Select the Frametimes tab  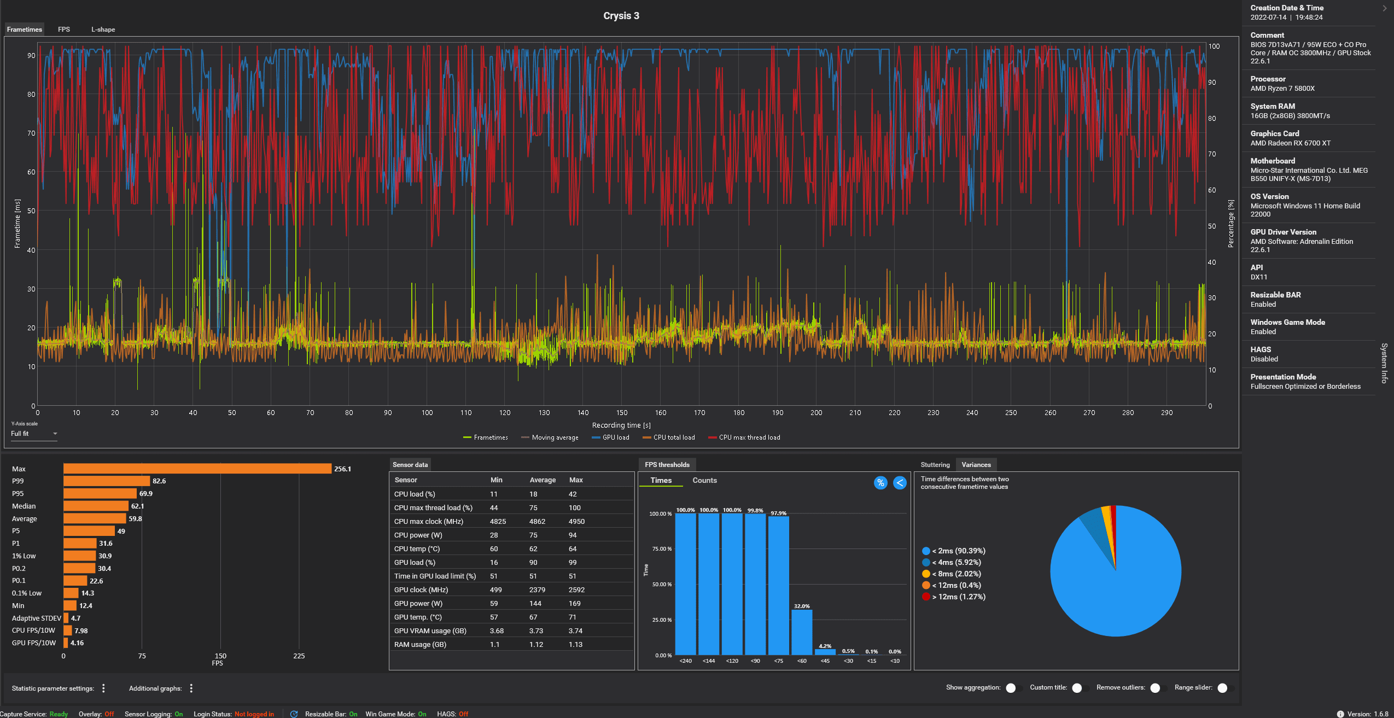pyautogui.click(x=24, y=30)
